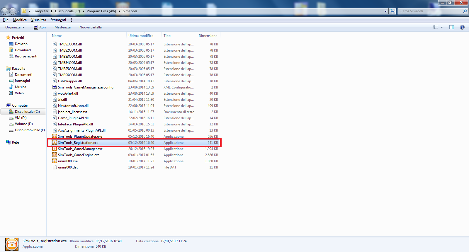This screenshot has height=252, width=469.
Task: Click Program Files (x86) in address bar
Action: [x=101, y=11]
